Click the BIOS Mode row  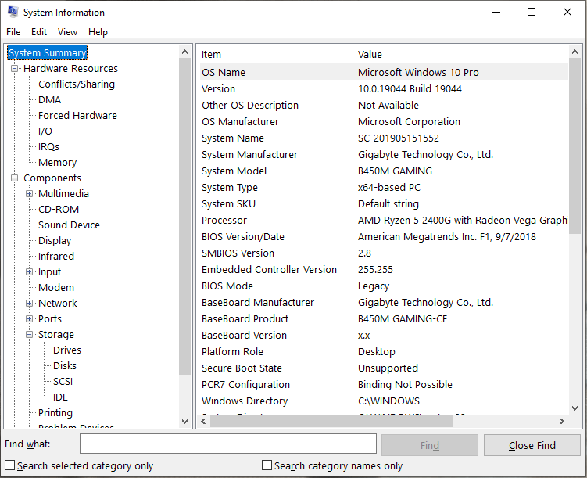(x=384, y=286)
